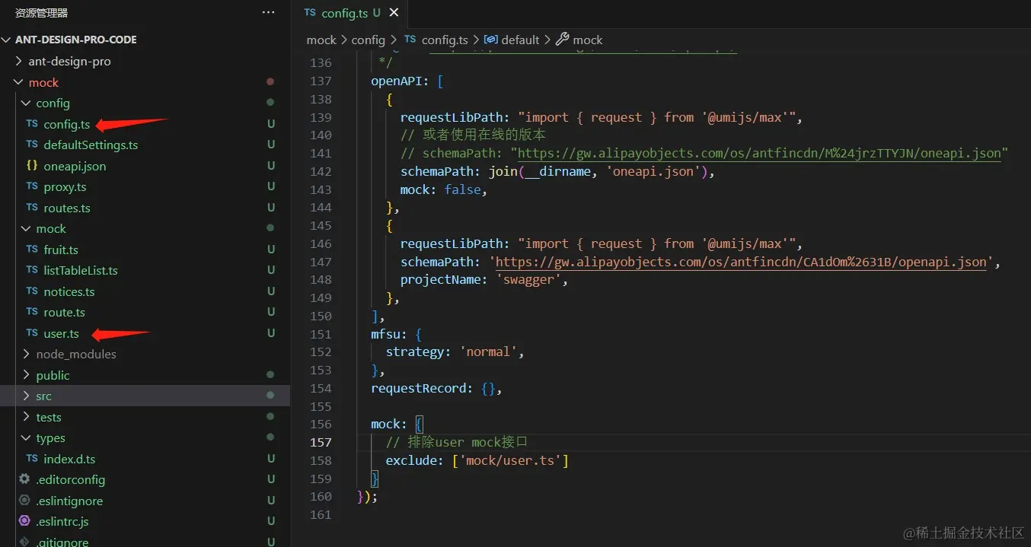
Task: Click the TS icon beside notices.ts
Action: coord(31,291)
